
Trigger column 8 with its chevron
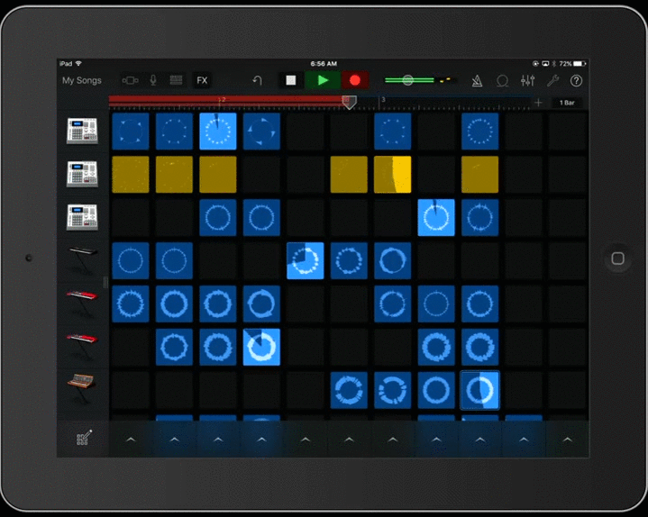[x=436, y=440]
